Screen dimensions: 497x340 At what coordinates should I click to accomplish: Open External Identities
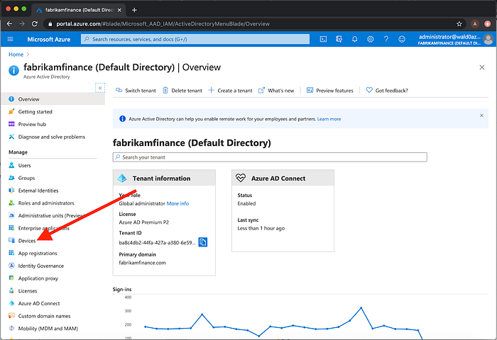[38, 191]
